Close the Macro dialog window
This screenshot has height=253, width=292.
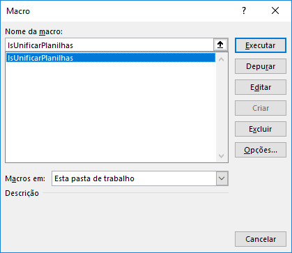click(275, 10)
